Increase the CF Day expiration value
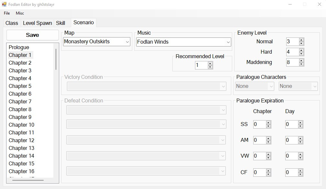 (x=300, y=171)
